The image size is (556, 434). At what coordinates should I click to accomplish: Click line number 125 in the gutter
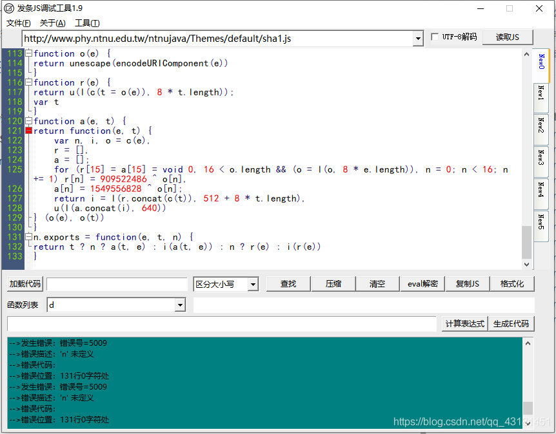[15, 169]
